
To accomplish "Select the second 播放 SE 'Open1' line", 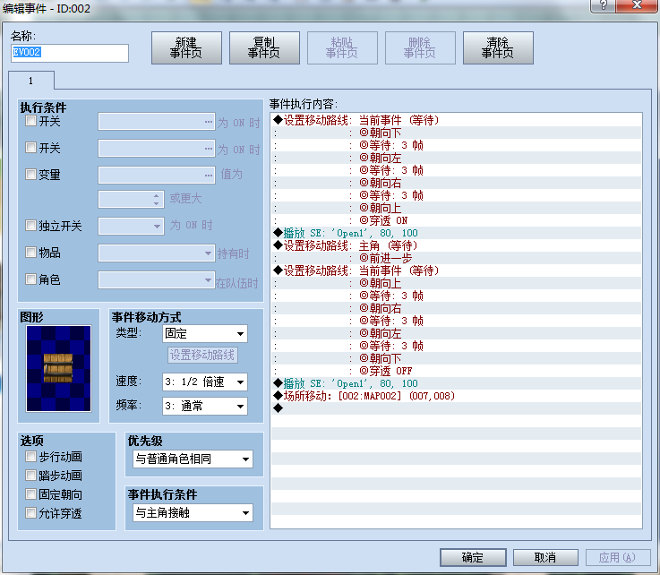I will point(457,383).
